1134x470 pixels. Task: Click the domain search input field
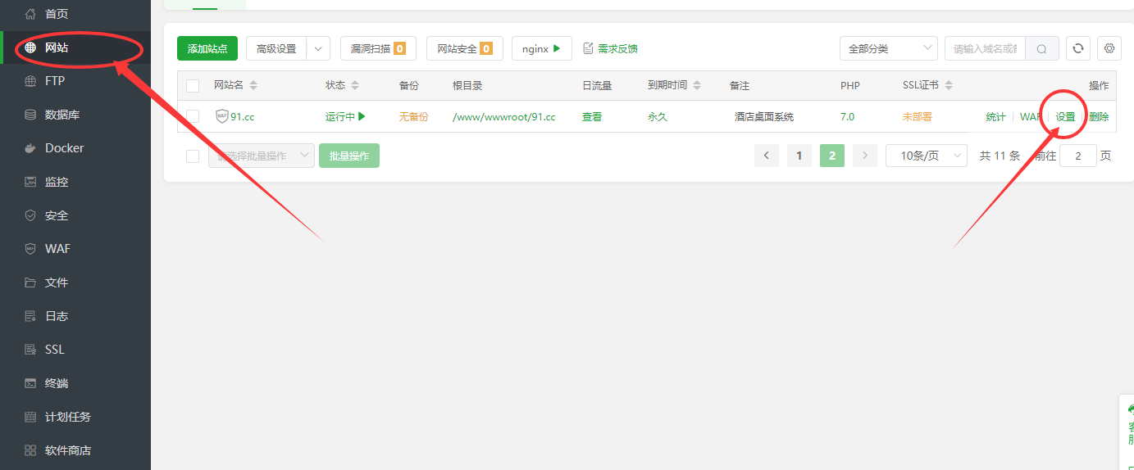point(985,48)
